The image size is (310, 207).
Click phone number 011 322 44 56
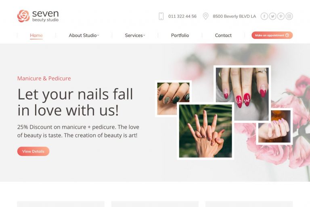pos(182,16)
